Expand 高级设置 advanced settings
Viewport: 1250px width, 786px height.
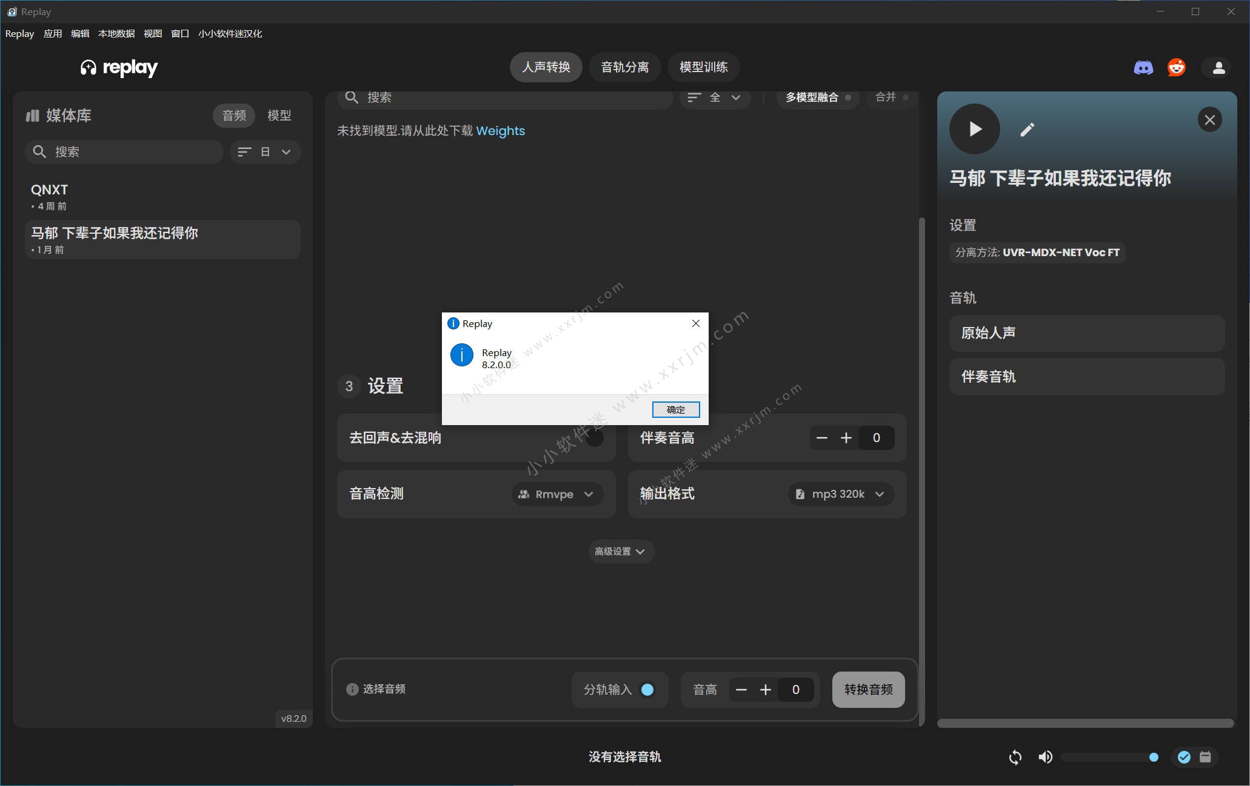(621, 552)
